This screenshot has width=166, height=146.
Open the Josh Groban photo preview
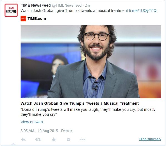[91, 62]
